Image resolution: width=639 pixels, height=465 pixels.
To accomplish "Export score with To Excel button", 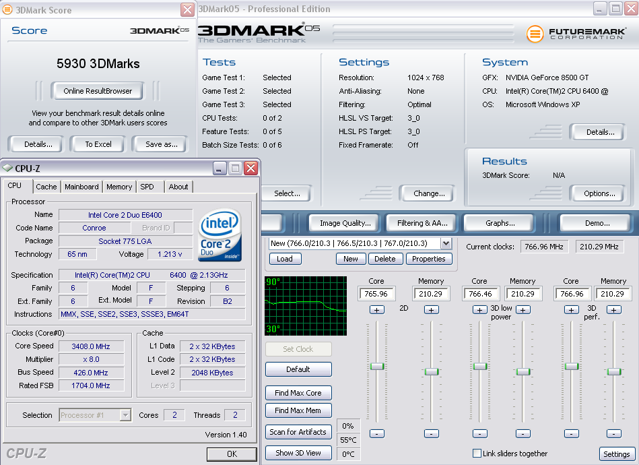I will pyautogui.click(x=98, y=144).
